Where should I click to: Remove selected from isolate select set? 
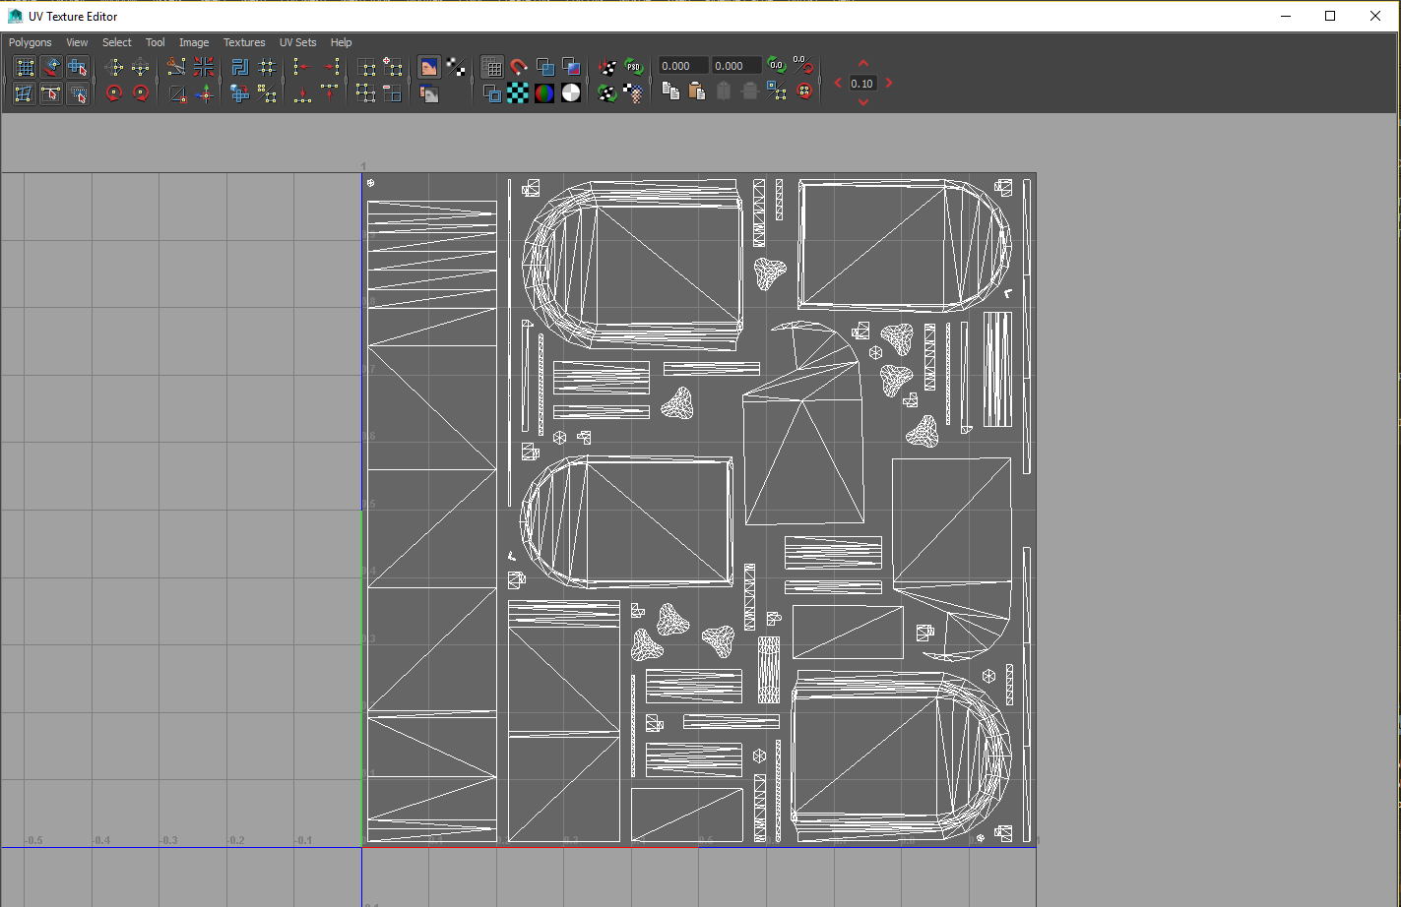coord(393,93)
